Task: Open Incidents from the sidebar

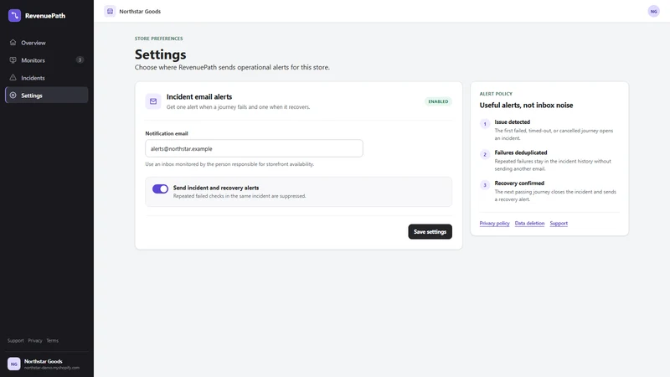Action: [x=47, y=77]
